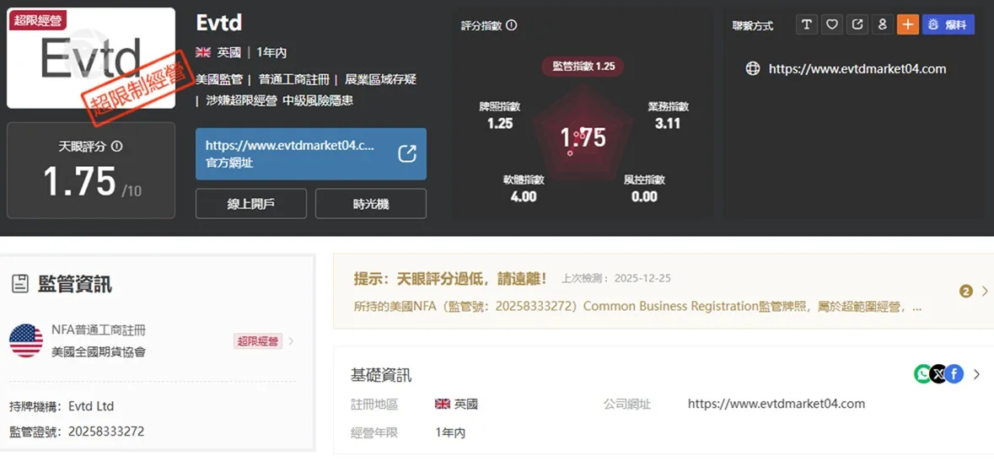The image size is (994, 461).
Task: Click the radar chart center score
Action: (x=583, y=137)
